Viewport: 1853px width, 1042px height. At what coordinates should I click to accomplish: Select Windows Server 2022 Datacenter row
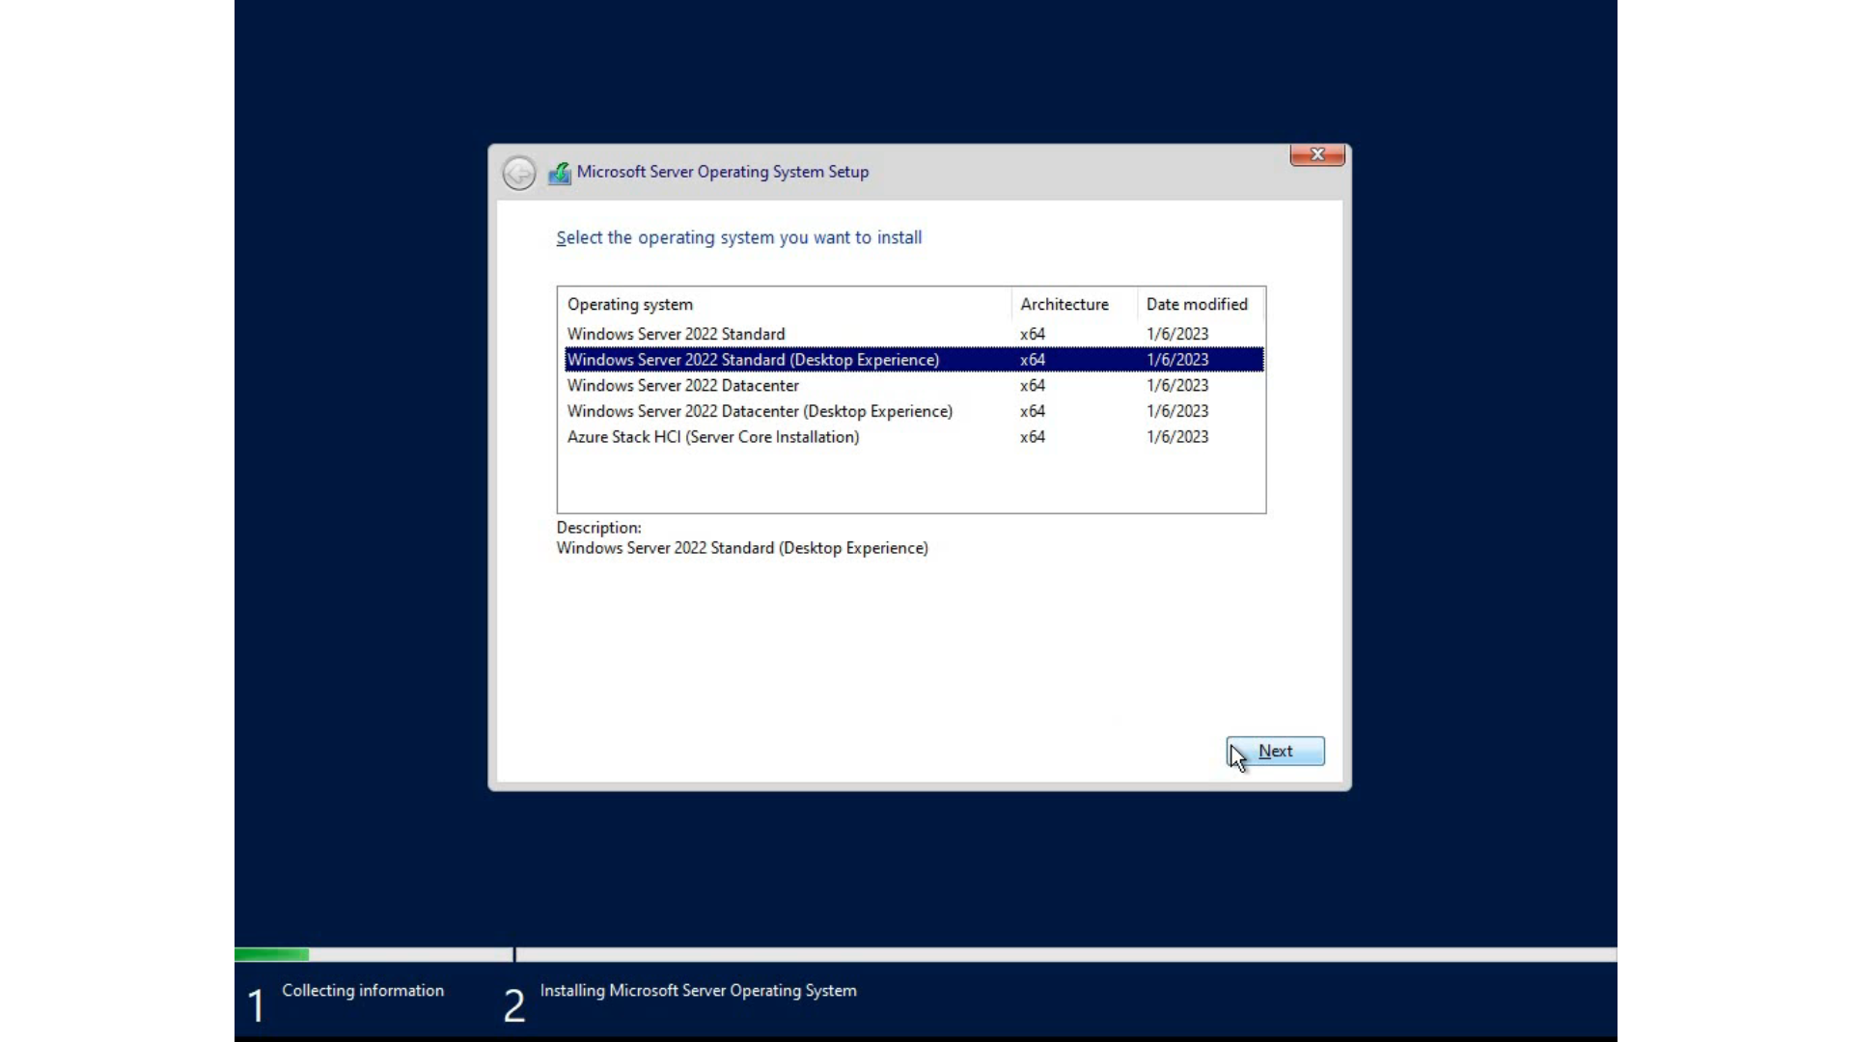tap(914, 385)
